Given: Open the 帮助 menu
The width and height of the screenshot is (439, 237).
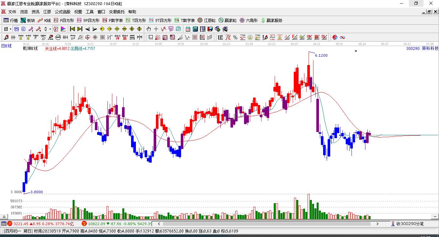Looking at the screenshot, I should [132, 12].
